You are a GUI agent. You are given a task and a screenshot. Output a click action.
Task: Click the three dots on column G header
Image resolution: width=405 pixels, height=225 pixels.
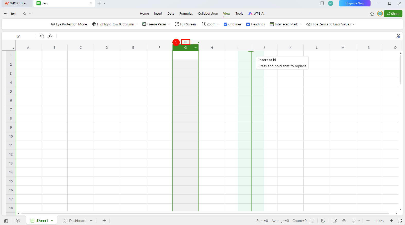[x=195, y=48]
